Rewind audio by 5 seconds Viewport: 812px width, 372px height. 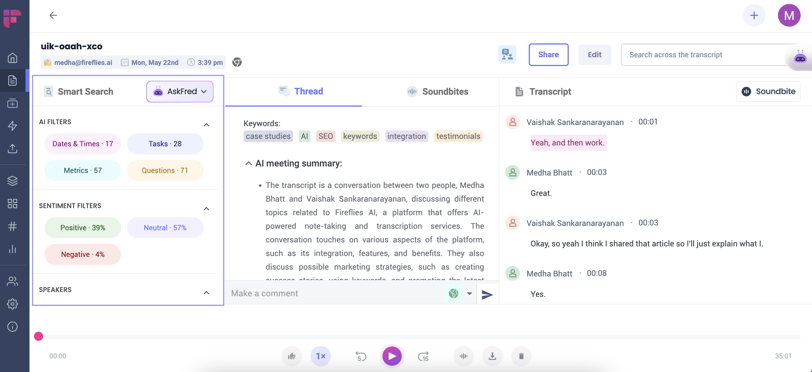(361, 356)
